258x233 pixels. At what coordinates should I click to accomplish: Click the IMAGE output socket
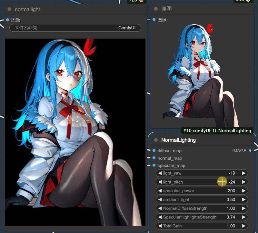tap(250, 150)
